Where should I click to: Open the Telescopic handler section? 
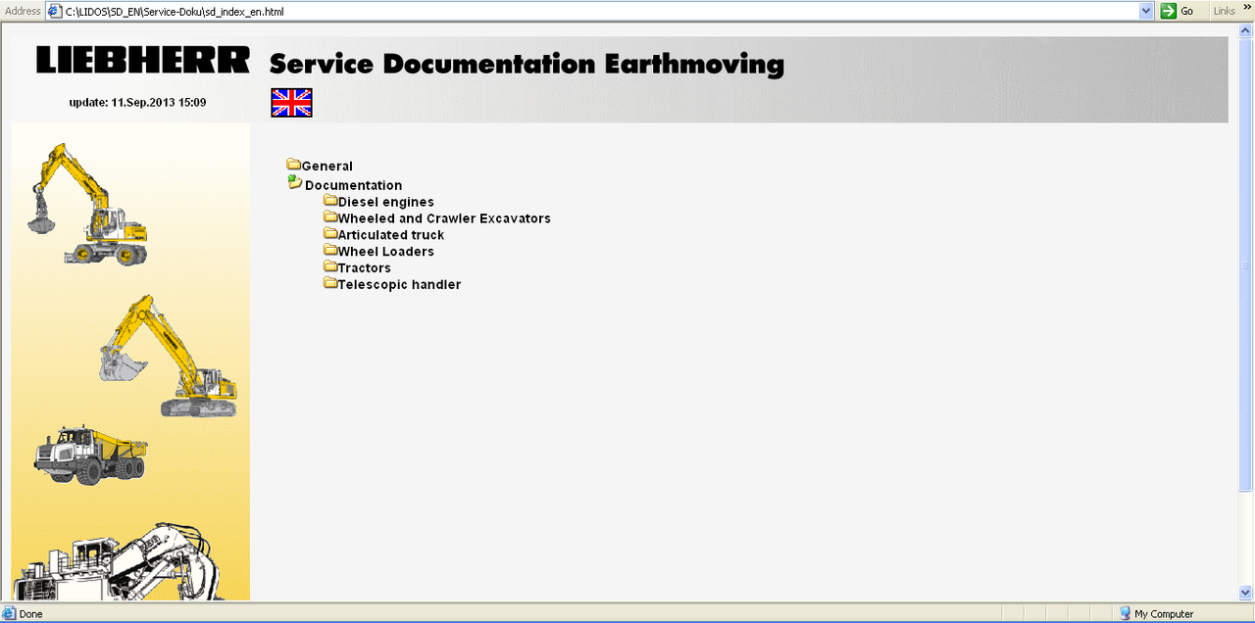tap(399, 285)
